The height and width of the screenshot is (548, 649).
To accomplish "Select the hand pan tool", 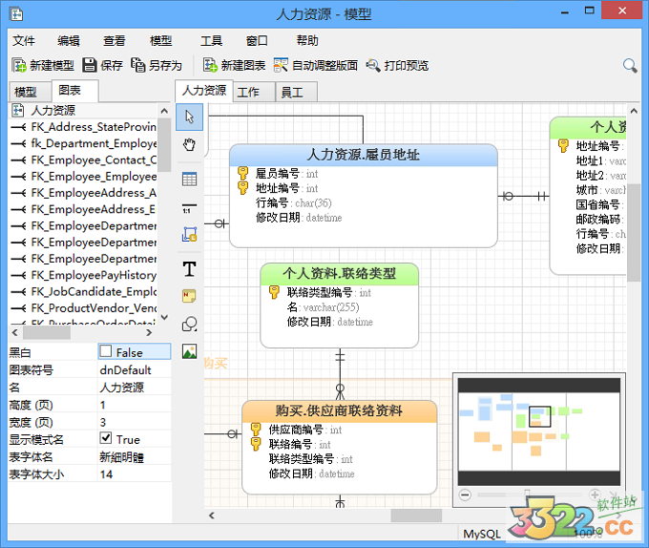I will point(190,145).
